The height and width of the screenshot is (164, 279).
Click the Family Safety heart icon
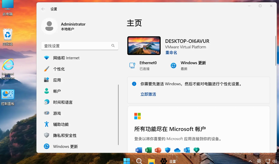tap(196, 150)
